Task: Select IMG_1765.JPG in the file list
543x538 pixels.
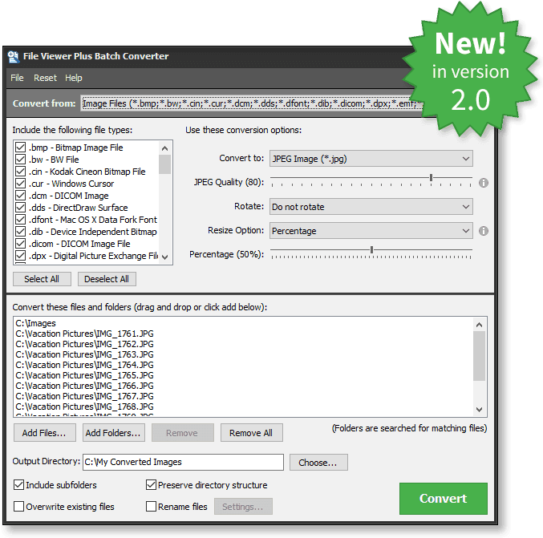Action: click(84, 375)
